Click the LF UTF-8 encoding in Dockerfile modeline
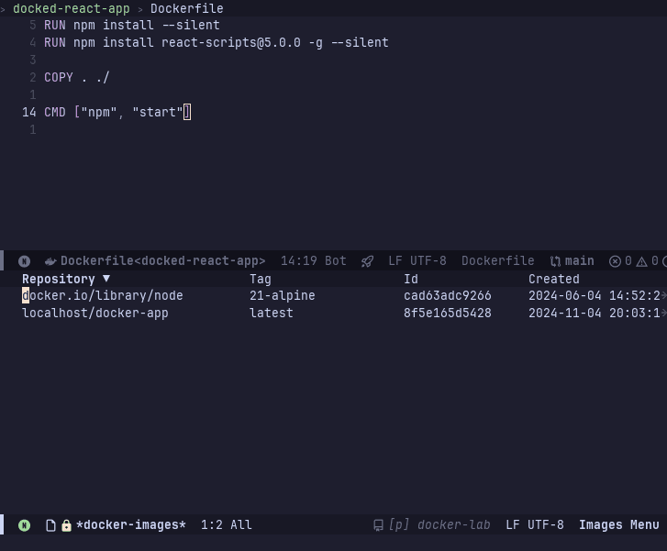Screen dimensions: 667x551 [x=417, y=261]
